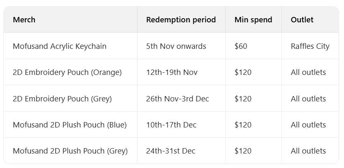Click All outlets in the Blue Plush Pouch row

coord(308,125)
